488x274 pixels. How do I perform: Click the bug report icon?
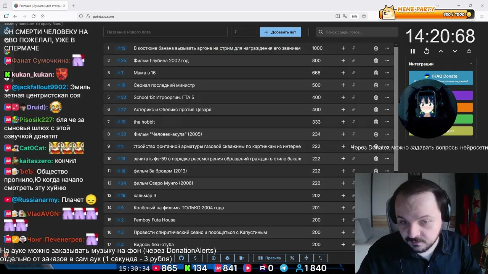click(x=228, y=258)
